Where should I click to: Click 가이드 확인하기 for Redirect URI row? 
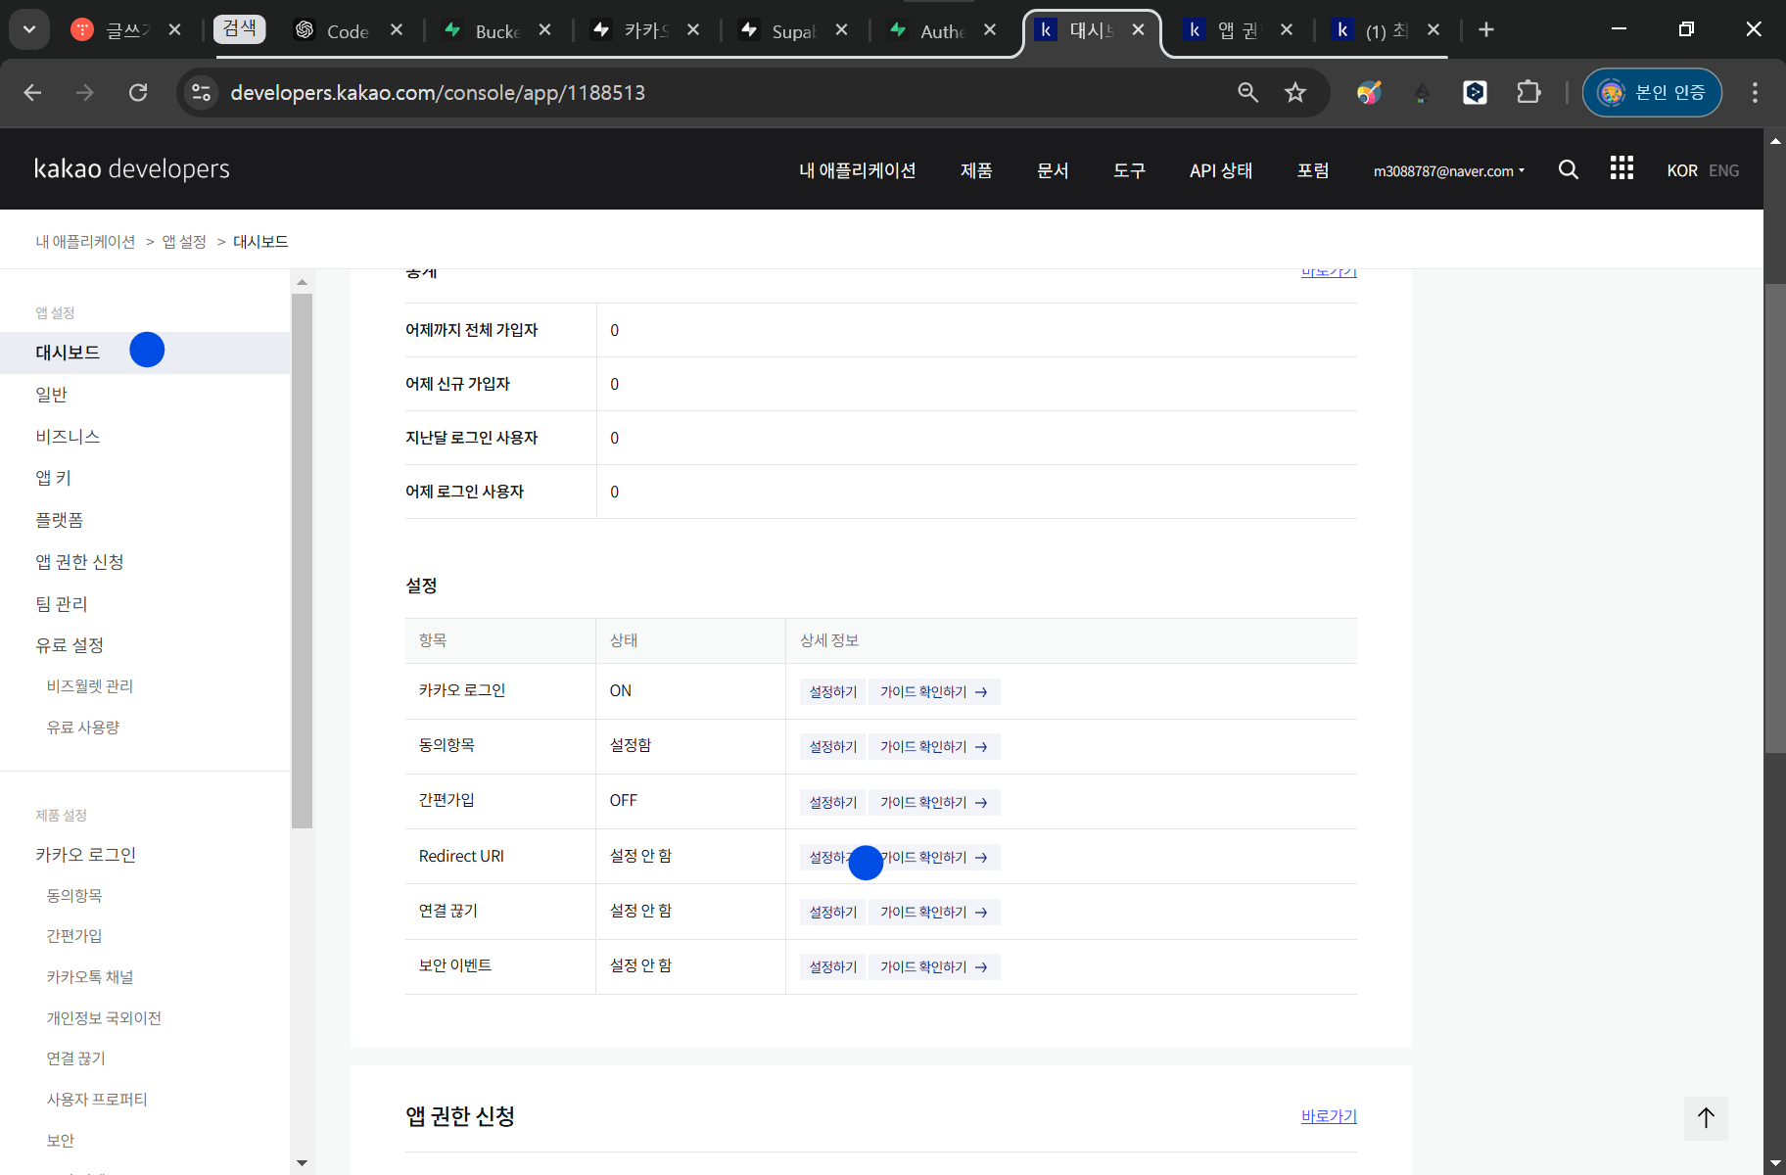pyautogui.click(x=933, y=857)
